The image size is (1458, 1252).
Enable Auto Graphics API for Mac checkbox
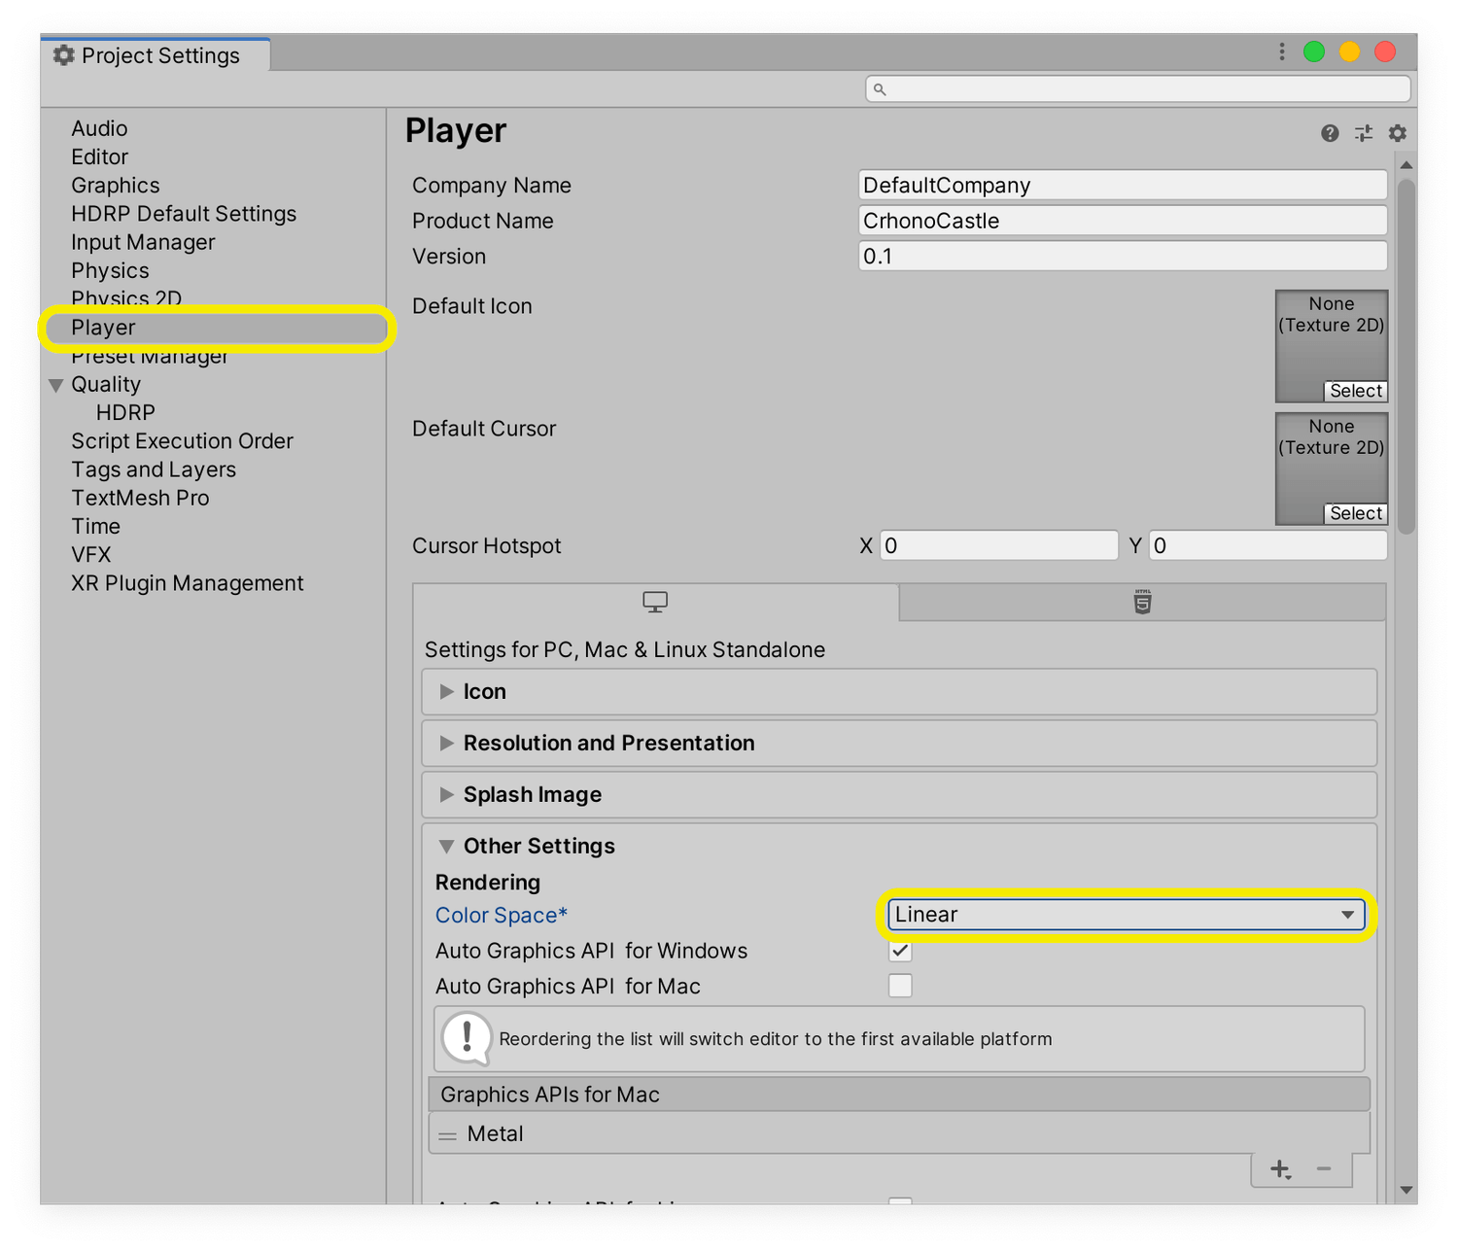pyautogui.click(x=900, y=986)
